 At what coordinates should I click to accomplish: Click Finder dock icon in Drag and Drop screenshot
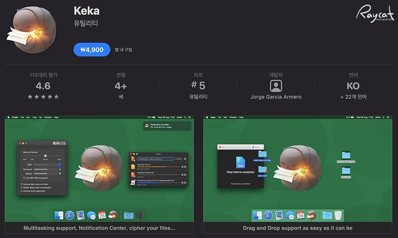click(x=258, y=216)
